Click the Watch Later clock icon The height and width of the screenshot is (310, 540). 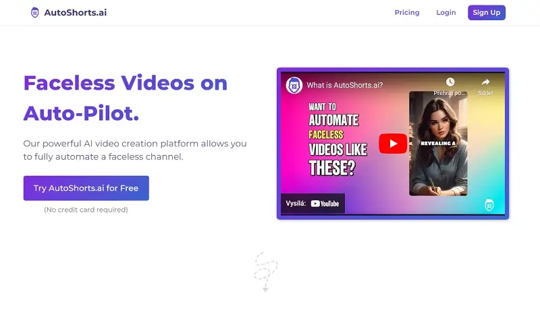pyautogui.click(x=450, y=82)
